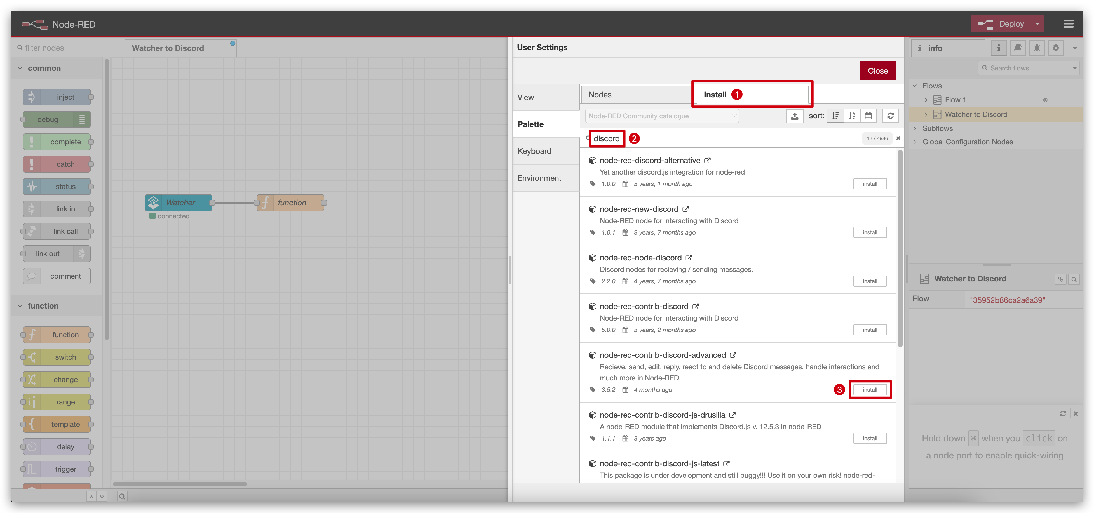The image size is (1094, 513).
Task: Switch to the Install tab
Action: pyautogui.click(x=752, y=95)
